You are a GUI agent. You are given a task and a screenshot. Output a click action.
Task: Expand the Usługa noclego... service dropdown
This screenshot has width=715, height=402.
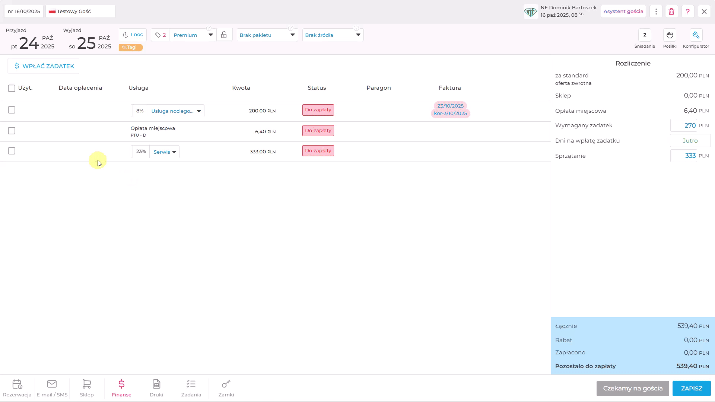[x=175, y=111]
